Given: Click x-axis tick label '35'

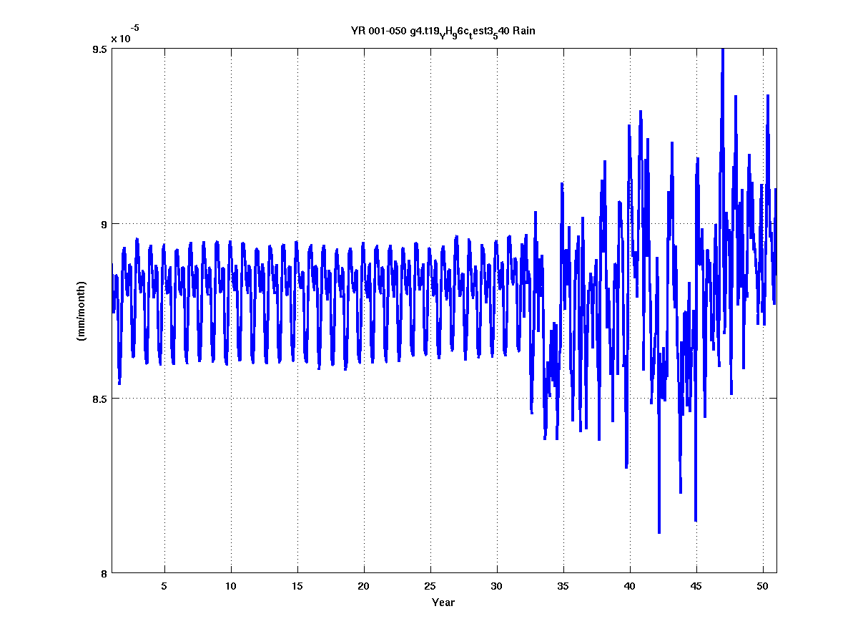Looking at the screenshot, I should pyautogui.click(x=563, y=586).
